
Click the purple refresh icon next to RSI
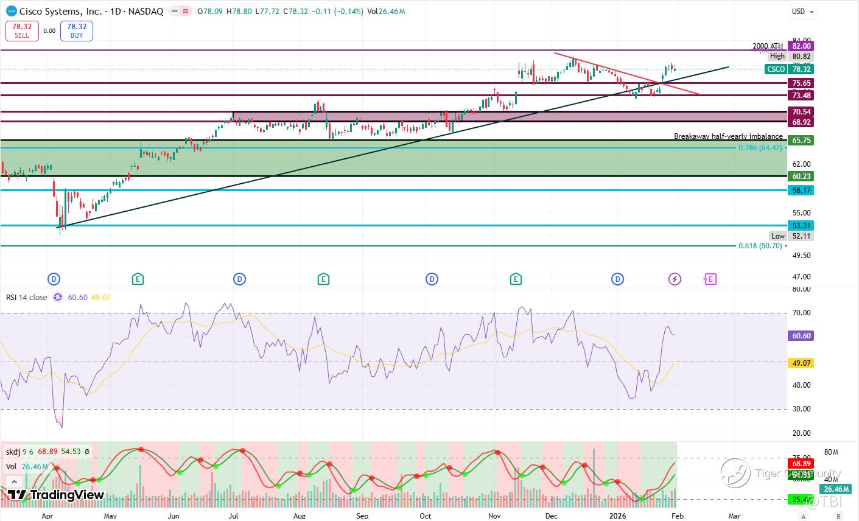point(58,297)
